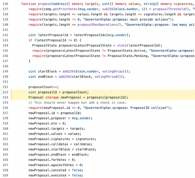This screenshot has height=178, width=195.
Task: Click 'false' value on canceled line
Action: coord(77,170)
